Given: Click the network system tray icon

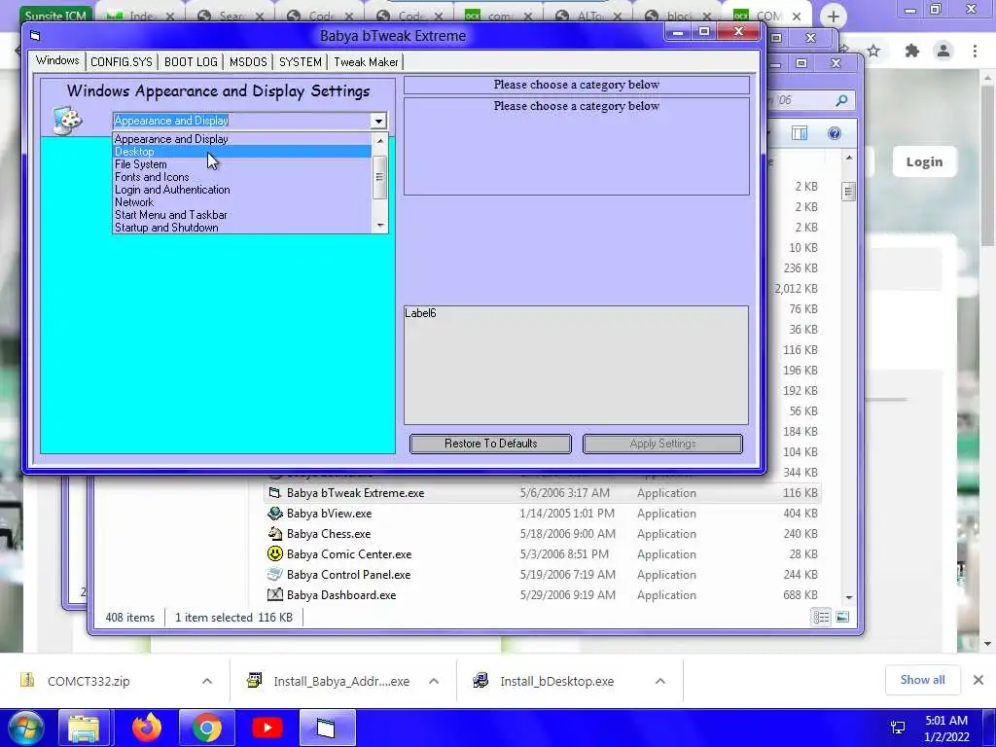Looking at the screenshot, I should click(x=898, y=728).
